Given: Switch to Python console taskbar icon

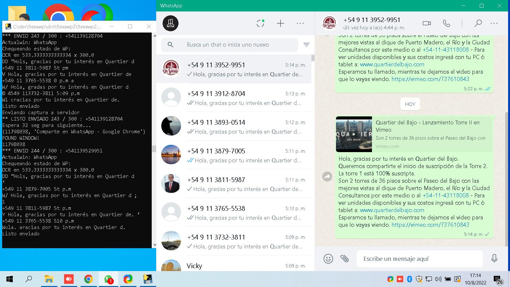Looking at the screenshot, I should pyautogui.click(x=148, y=279).
